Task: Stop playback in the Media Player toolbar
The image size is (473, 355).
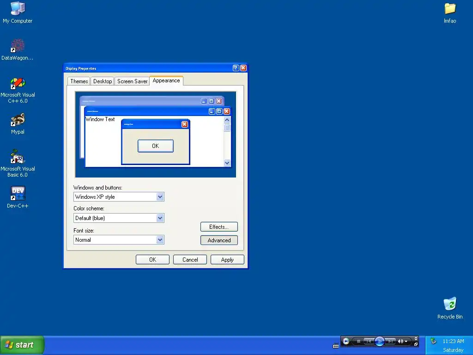Action: tap(358, 341)
